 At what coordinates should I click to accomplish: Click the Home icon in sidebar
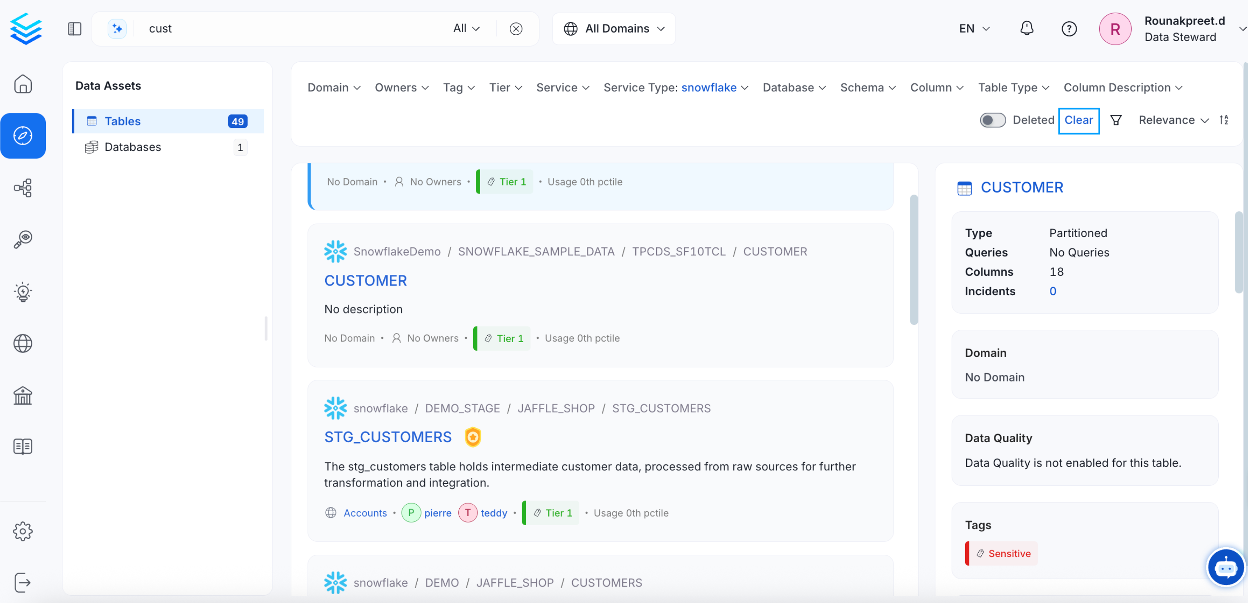pos(23,84)
